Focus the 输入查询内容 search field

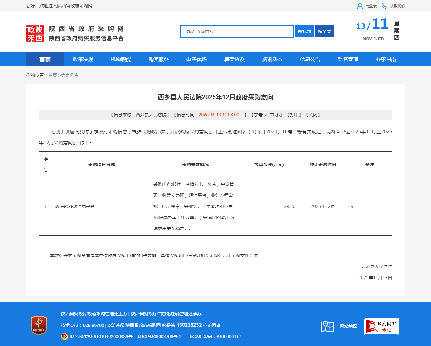pos(237,32)
